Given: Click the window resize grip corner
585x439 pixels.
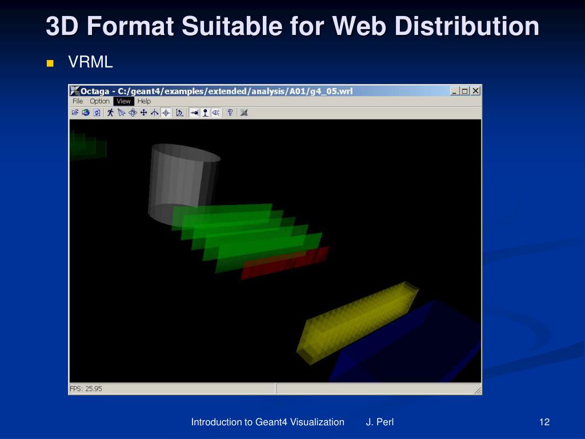Looking at the screenshot, I should pos(477,390).
